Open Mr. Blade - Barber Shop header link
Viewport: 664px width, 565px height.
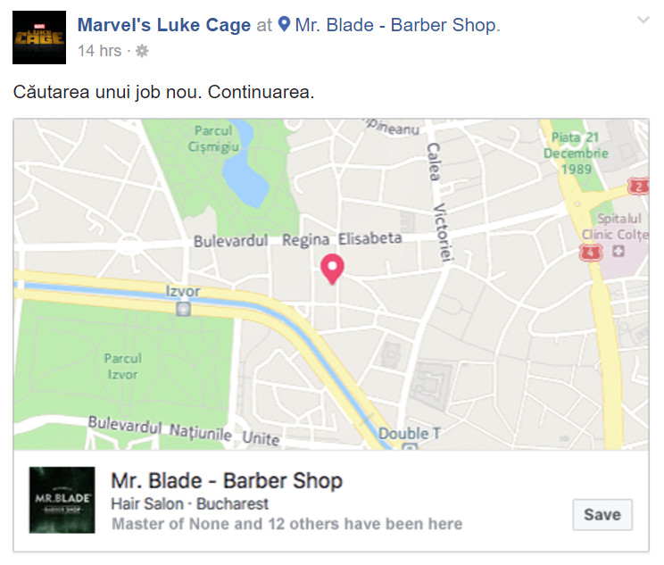[397, 25]
